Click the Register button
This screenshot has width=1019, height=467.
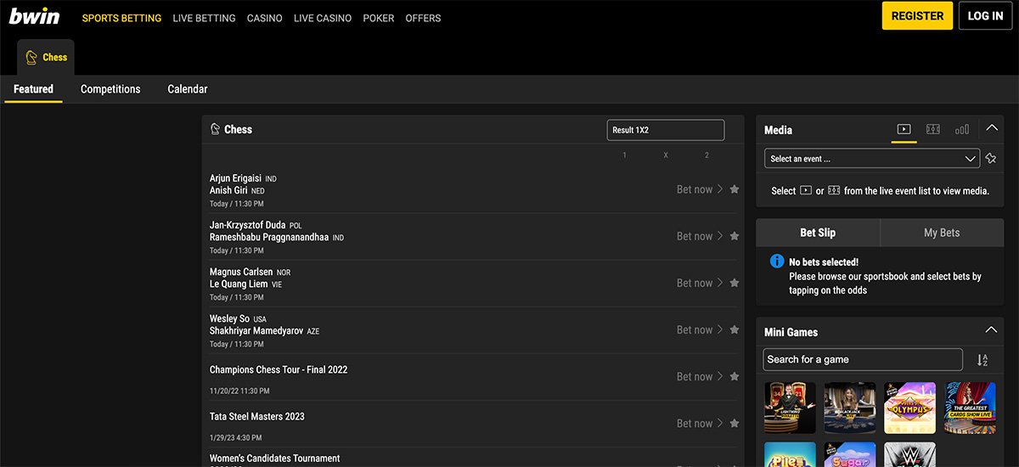[x=917, y=15]
